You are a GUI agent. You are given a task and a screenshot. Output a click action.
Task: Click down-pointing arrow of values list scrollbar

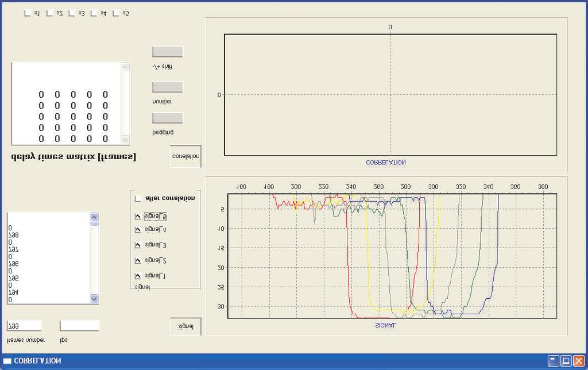pos(94,299)
